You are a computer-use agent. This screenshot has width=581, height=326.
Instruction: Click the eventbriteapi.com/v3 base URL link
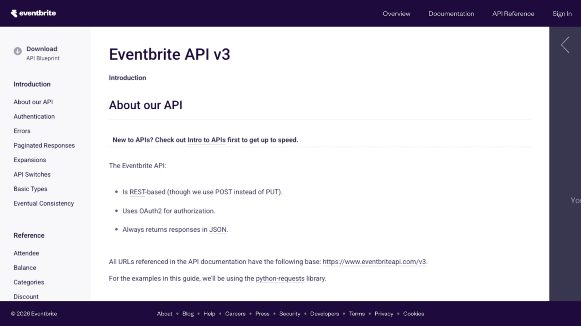pos(374,262)
